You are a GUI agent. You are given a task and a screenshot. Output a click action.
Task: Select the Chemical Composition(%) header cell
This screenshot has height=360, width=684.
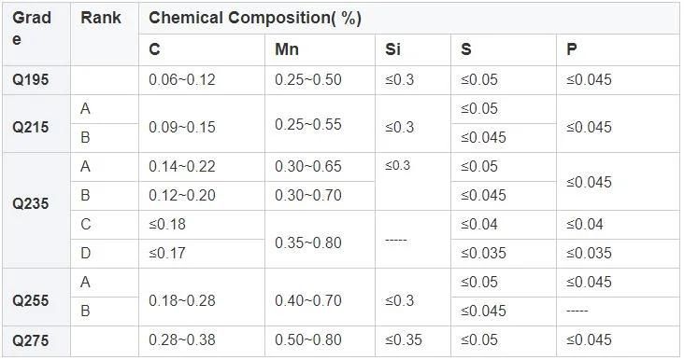408,19
